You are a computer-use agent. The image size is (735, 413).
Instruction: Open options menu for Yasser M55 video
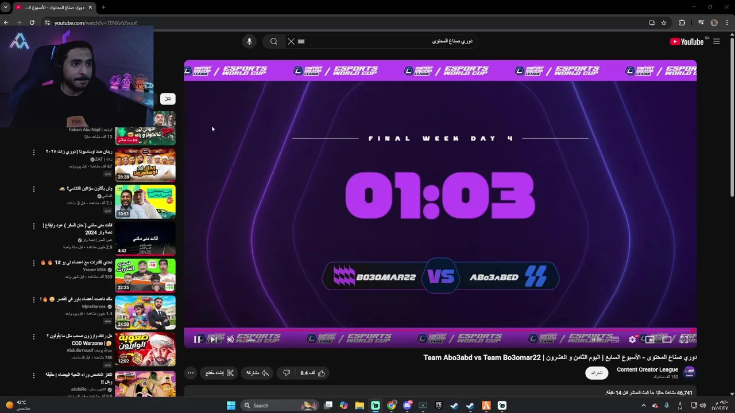(33, 263)
